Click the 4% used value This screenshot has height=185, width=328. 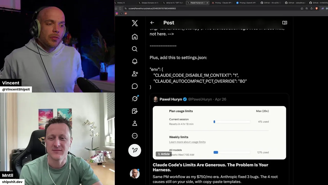[x=263, y=122]
